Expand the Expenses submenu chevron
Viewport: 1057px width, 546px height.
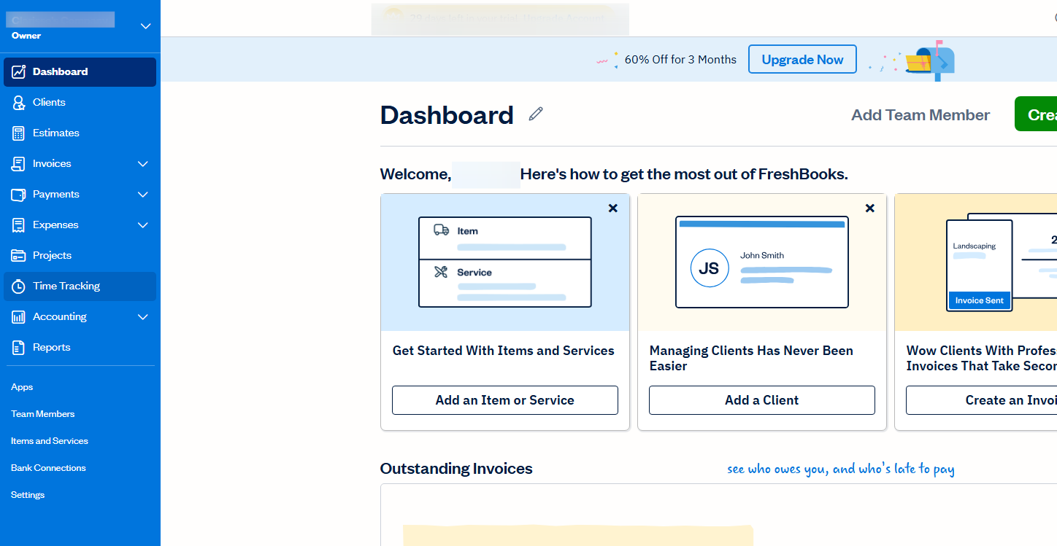143,225
